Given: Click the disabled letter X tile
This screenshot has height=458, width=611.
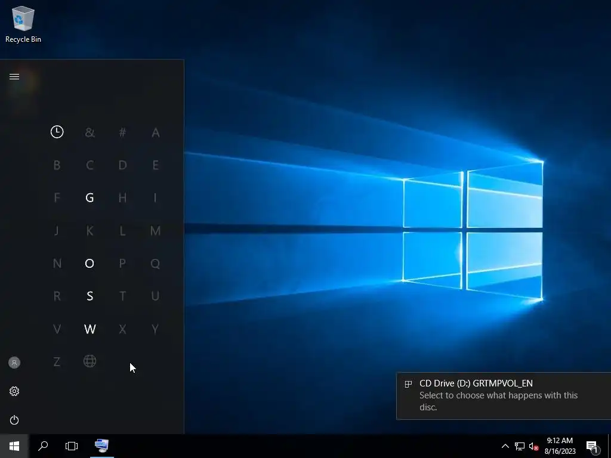Looking at the screenshot, I should click(x=122, y=329).
